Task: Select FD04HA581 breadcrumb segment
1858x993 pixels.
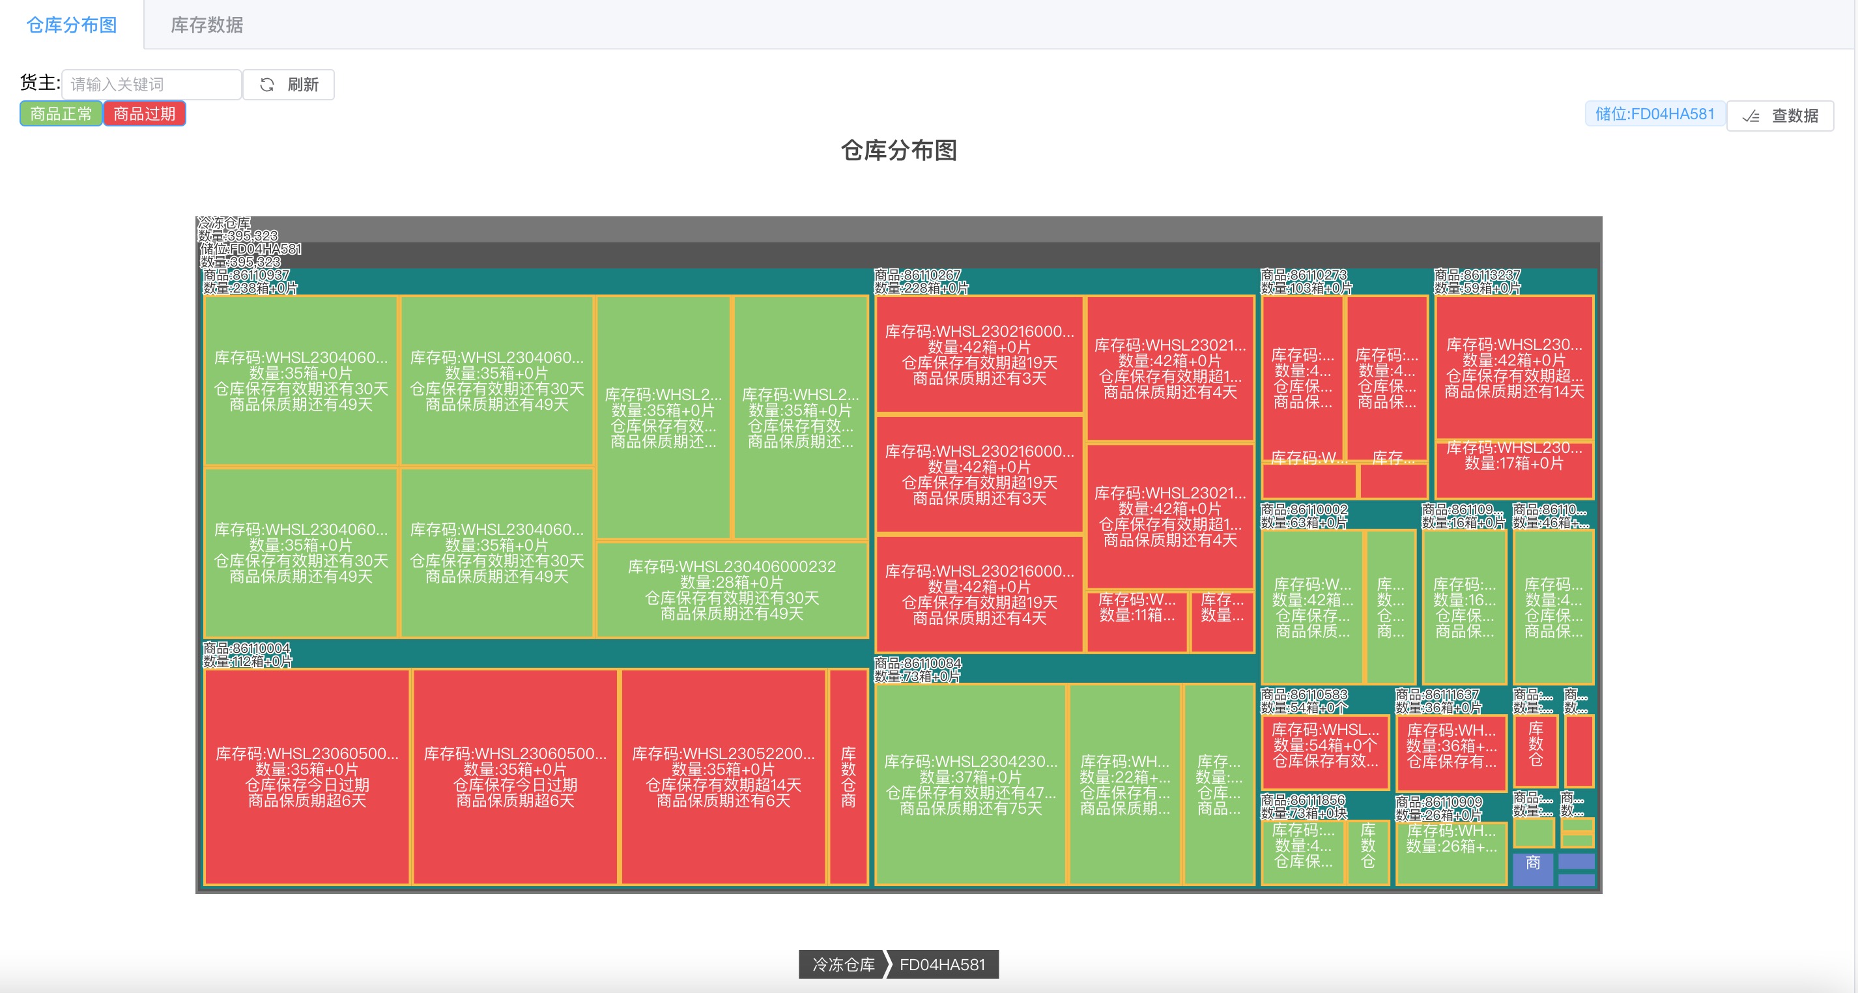Action: click(942, 964)
